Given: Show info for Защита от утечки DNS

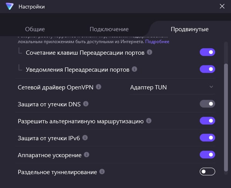Looking at the screenshot, I should tap(86, 104).
